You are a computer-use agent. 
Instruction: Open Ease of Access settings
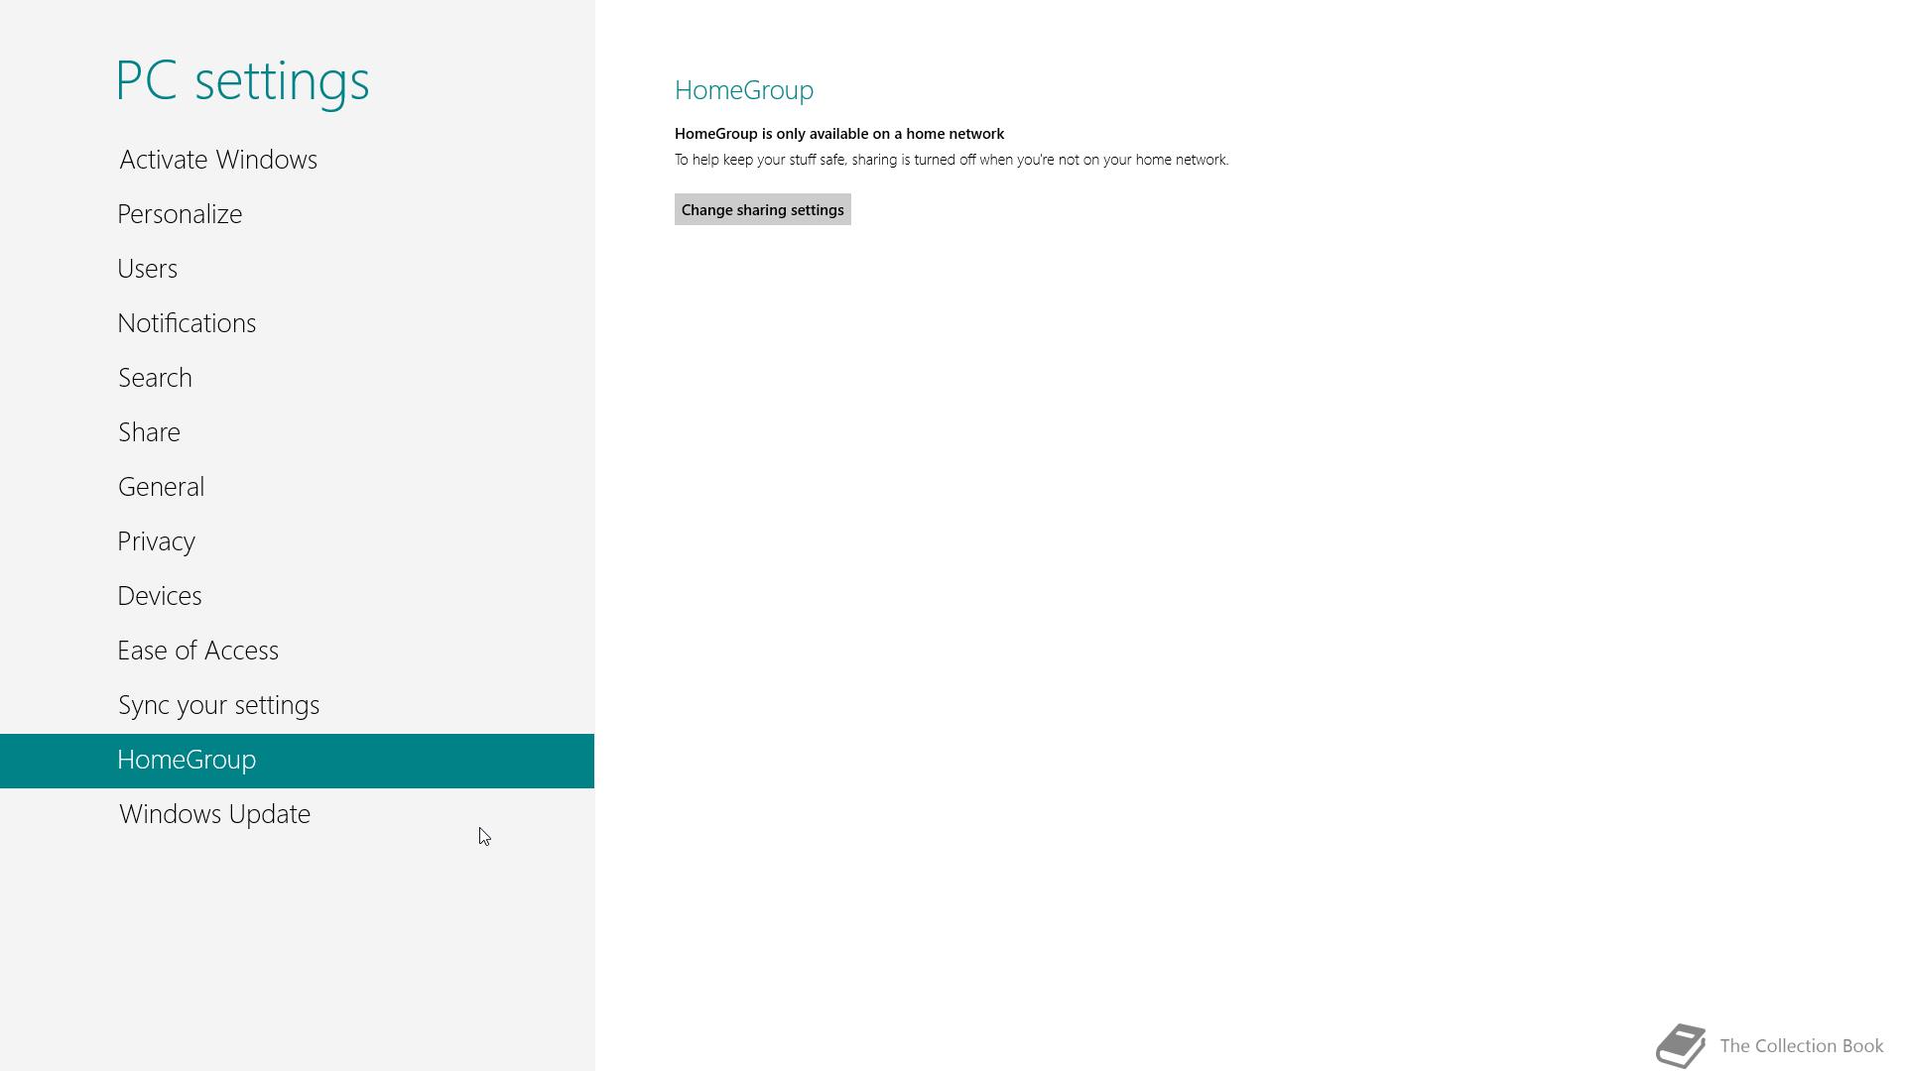coord(197,651)
